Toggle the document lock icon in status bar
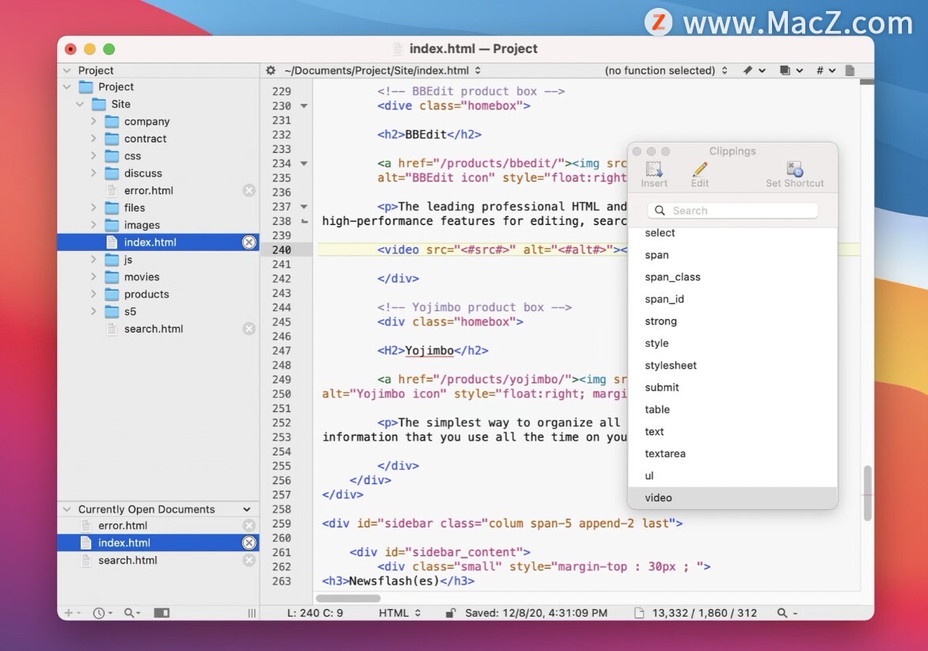This screenshot has height=651, width=928. (x=451, y=613)
